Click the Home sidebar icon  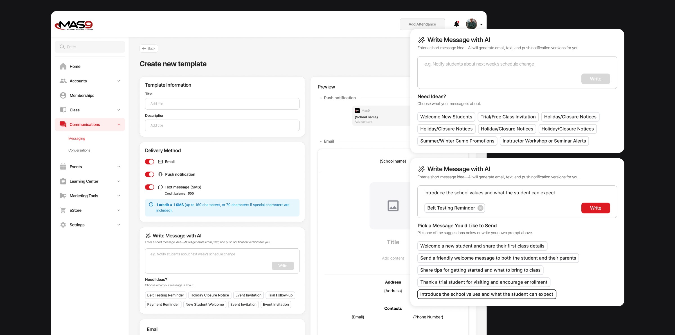click(x=63, y=66)
